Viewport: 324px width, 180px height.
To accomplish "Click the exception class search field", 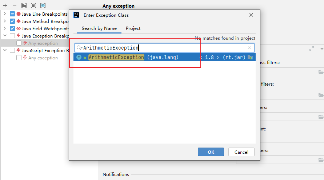I will 164,48.
